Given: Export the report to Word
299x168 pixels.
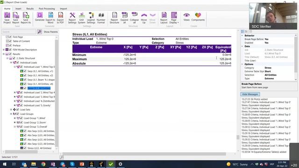Looking at the screenshot, I should click(50, 18).
